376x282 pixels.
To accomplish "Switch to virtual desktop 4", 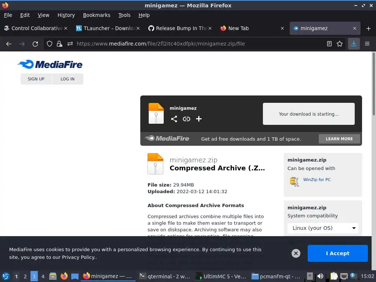I will (x=43, y=276).
